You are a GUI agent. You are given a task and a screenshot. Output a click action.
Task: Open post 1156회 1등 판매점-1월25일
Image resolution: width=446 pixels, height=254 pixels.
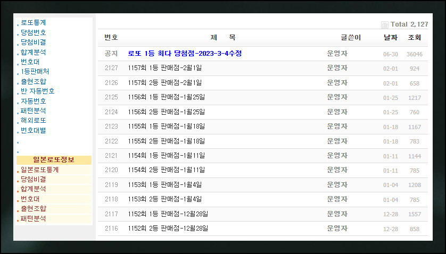167,97
